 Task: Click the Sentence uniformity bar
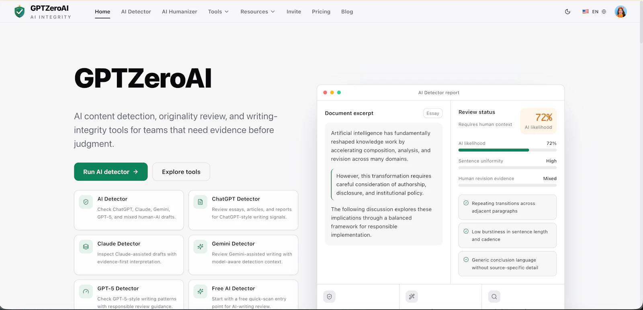(x=508, y=168)
